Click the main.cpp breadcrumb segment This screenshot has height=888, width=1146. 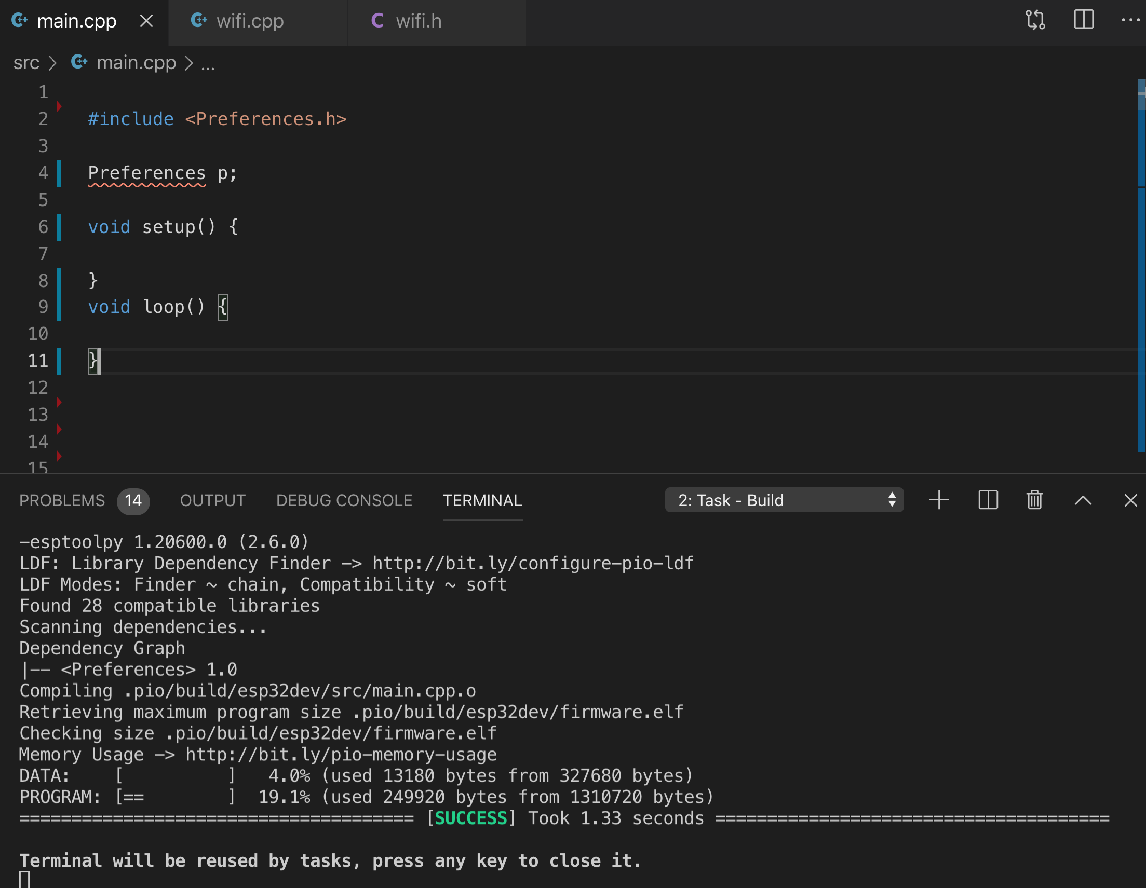tap(136, 63)
